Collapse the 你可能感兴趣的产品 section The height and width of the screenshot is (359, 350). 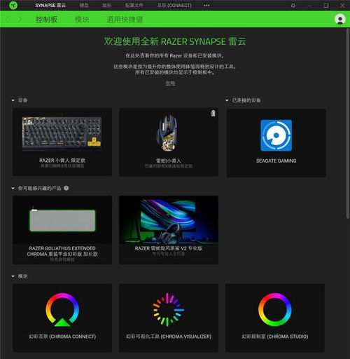(x=13, y=189)
